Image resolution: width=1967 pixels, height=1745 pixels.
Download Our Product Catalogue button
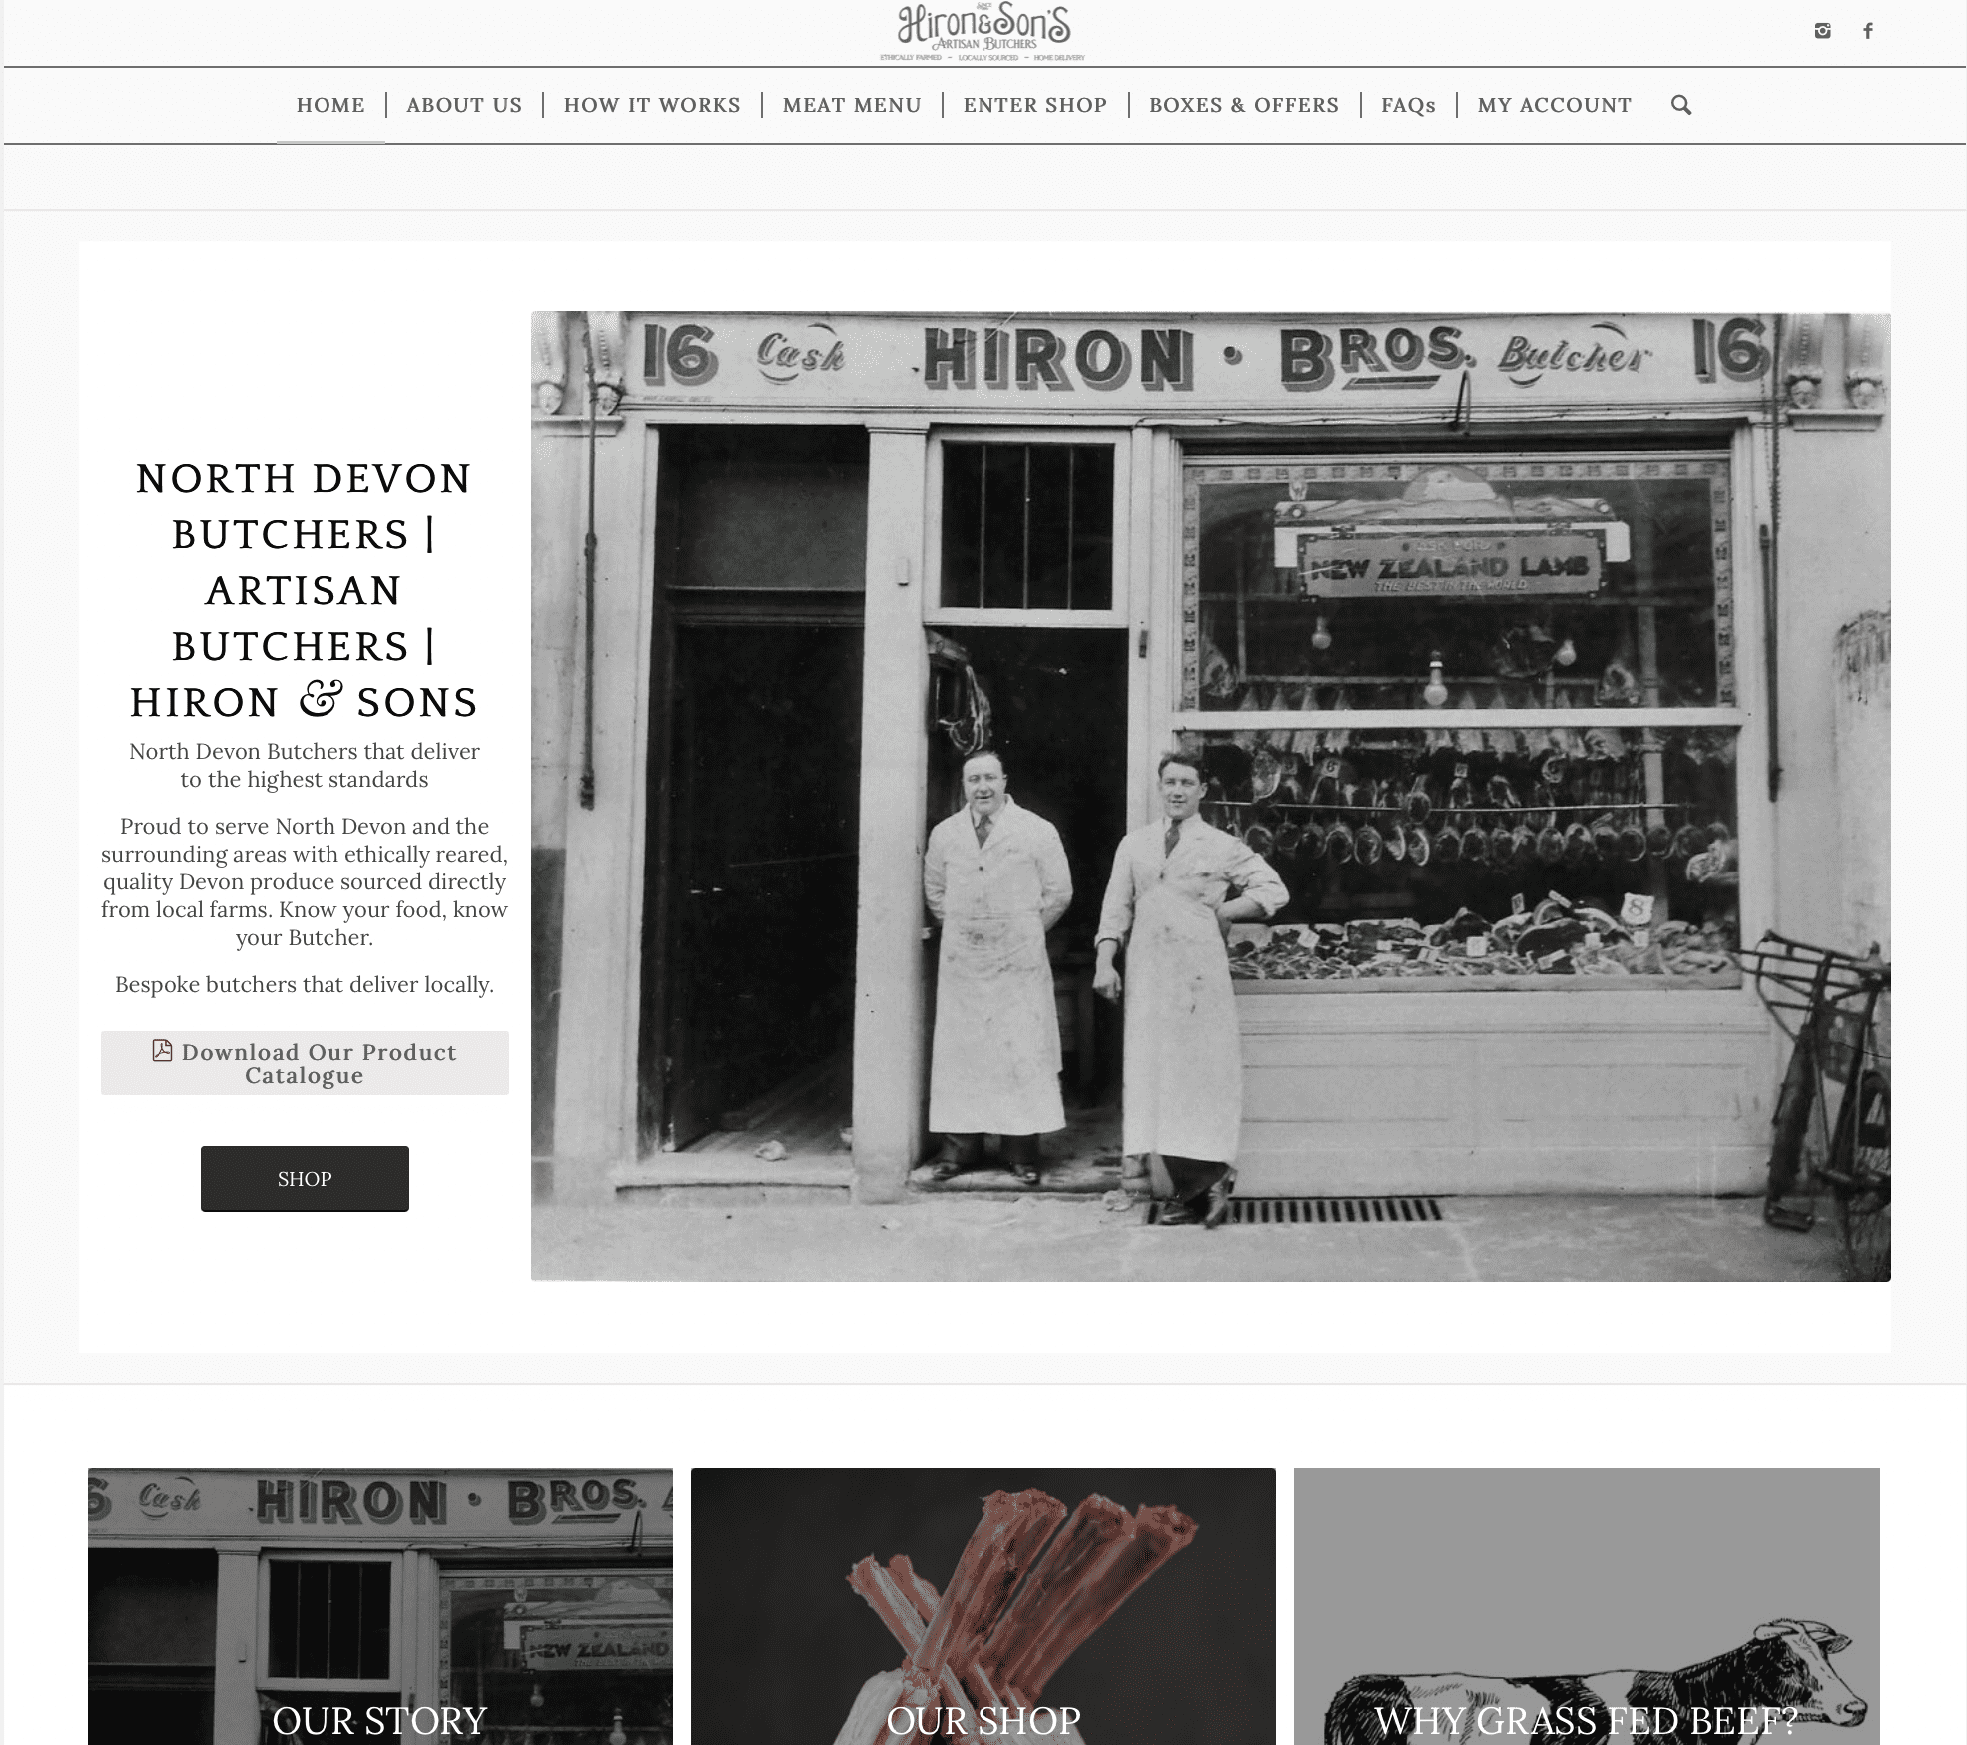point(305,1063)
